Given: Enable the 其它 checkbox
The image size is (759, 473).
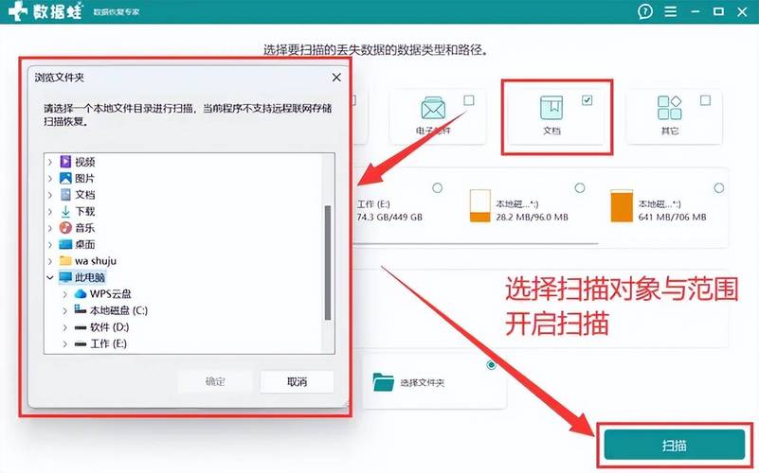Looking at the screenshot, I should point(705,100).
